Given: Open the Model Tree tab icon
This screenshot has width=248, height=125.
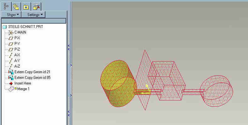Looking at the screenshot, I should (6, 6).
